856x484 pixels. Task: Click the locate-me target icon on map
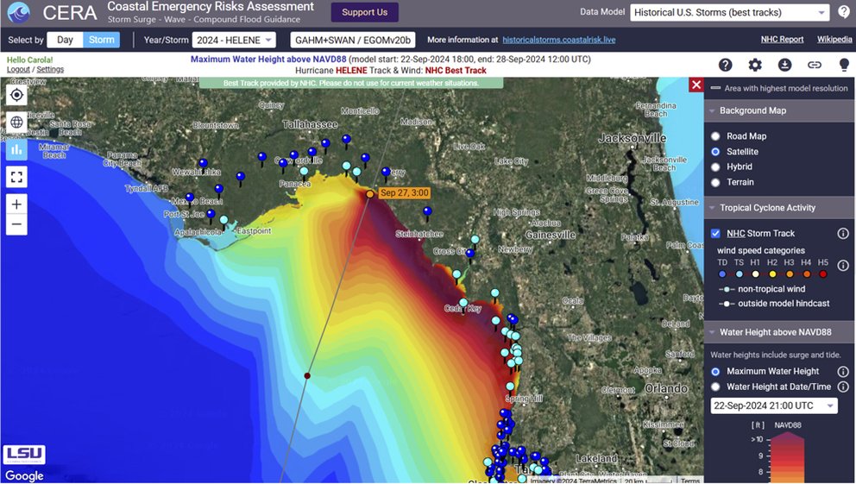16,94
